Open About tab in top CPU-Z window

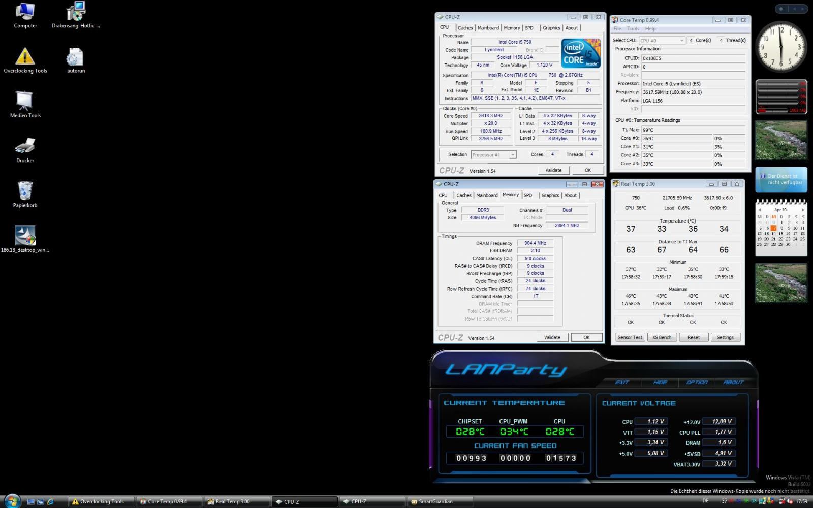pyautogui.click(x=572, y=28)
